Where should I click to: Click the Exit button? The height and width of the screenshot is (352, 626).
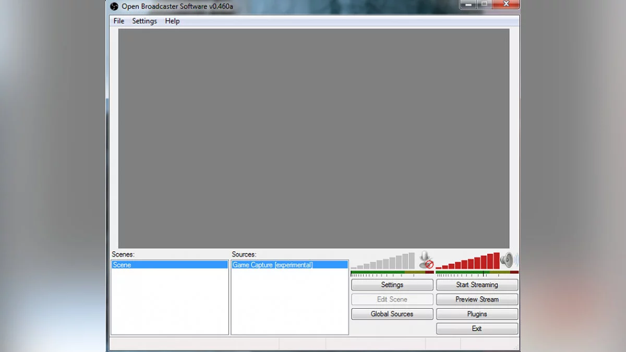[477, 329]
